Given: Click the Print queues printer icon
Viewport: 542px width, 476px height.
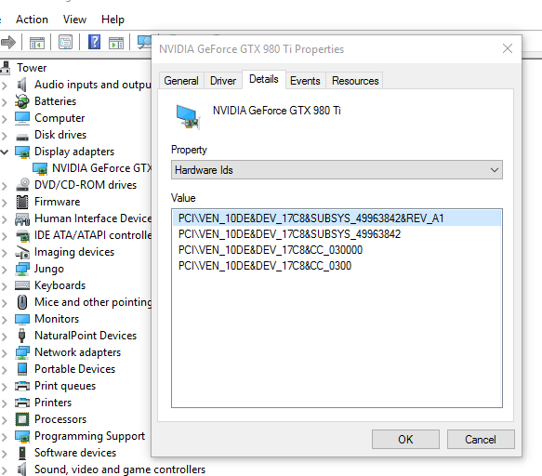Looking at the screenshot, I should pyautogui.click(x=22, y=386).
